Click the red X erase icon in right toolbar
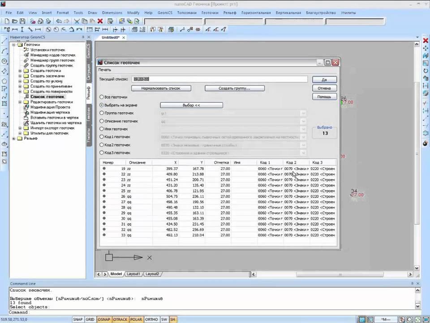 (x=426, y=41)
